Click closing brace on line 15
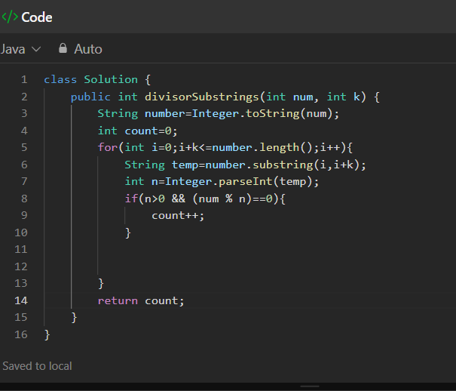The height and width of the screenshot is (391, 456). (x=74, y=317)
